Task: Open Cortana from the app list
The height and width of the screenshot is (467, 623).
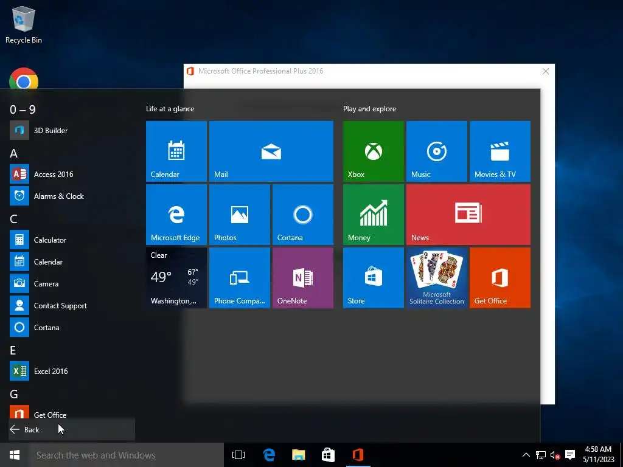Action: pyautogui.click(x=72, y=327)
